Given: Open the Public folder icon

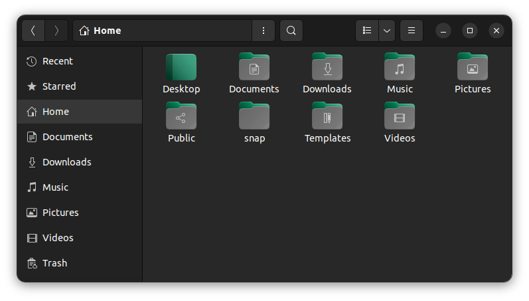Looking at the screenshot, I should click(x=181, y=117).
